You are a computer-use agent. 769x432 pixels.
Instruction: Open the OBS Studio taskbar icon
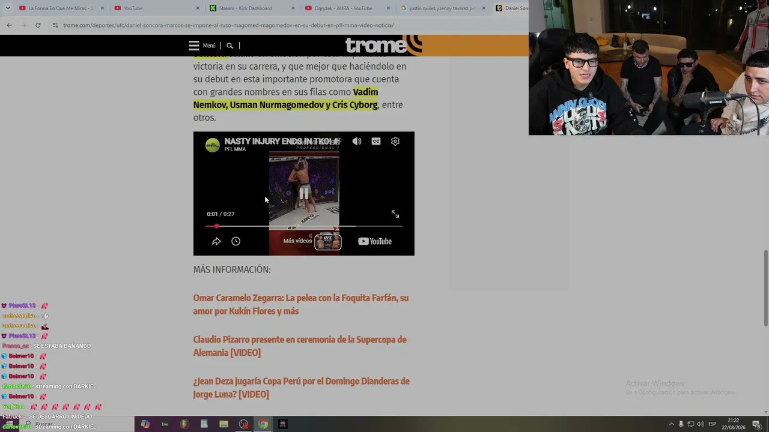pyautogui.click(x=243, y=424)
